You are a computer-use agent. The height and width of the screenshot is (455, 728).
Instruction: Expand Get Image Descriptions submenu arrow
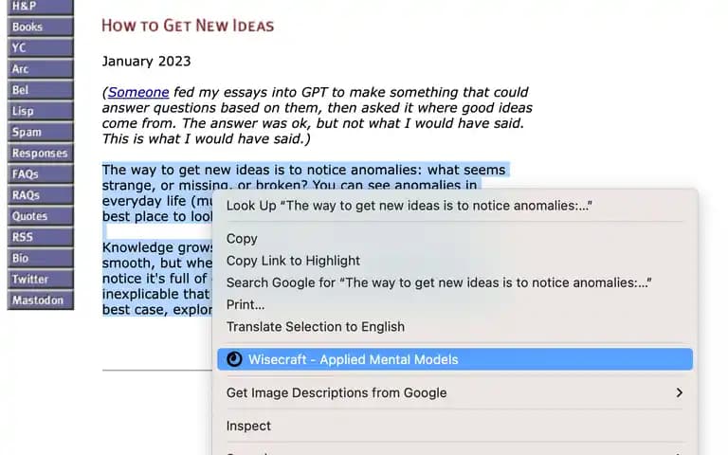click(x=680, y=392)
